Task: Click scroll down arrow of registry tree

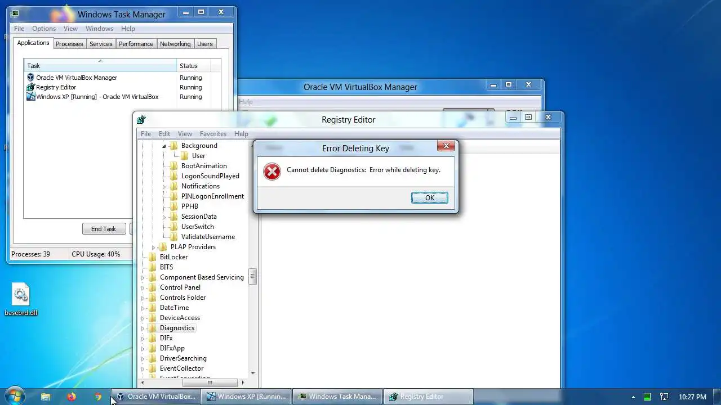Action: click(x=253, y=373)
